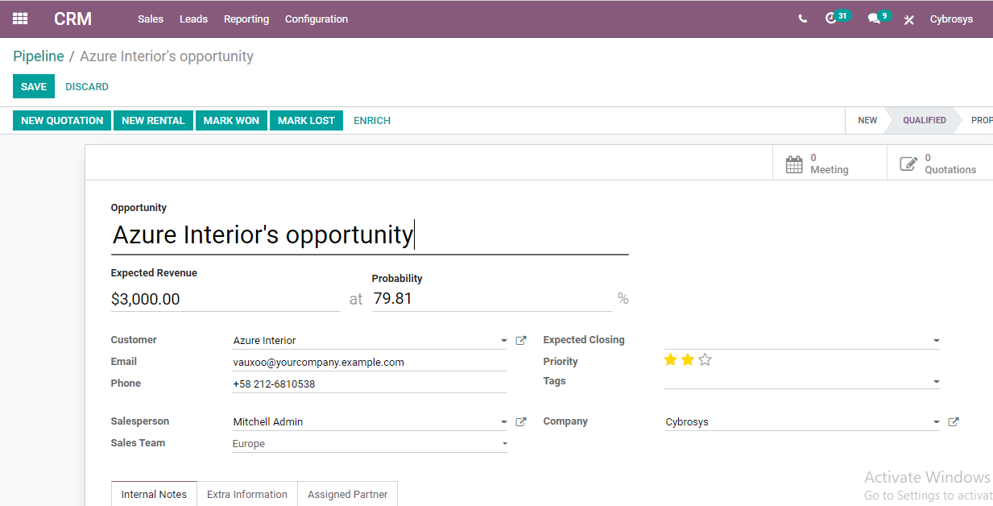Click the Meeting calendar icon
Image resolution: width=993 pixels, height=506 pixels.
(x=794, y=164)
